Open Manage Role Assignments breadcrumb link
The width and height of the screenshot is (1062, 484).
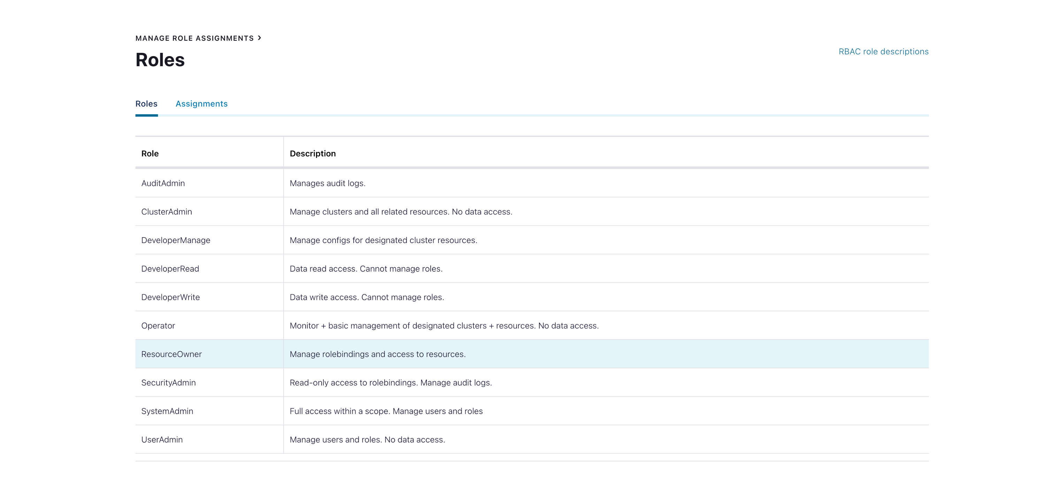click(x=194, y=38)
